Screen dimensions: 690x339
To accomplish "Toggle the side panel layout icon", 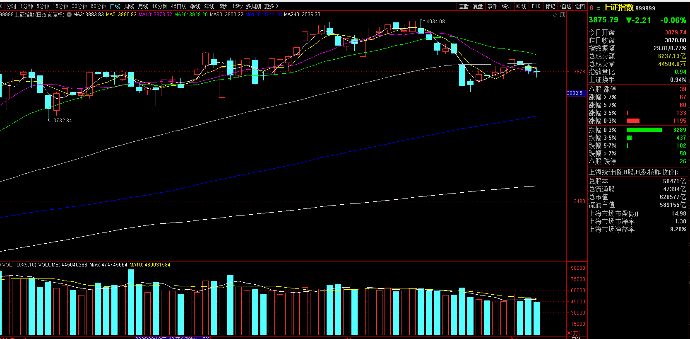I will point(563,15).
